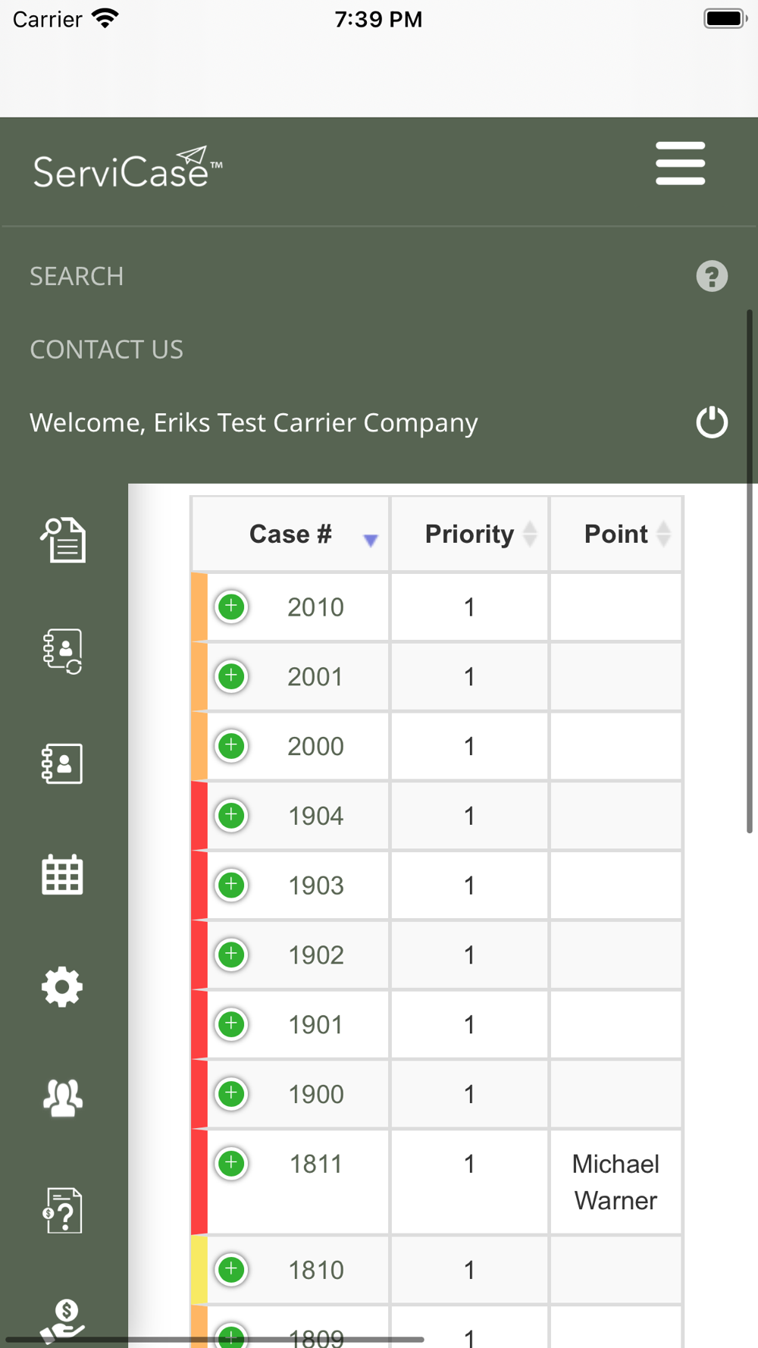Click the red status bar of case 1902

199,955
